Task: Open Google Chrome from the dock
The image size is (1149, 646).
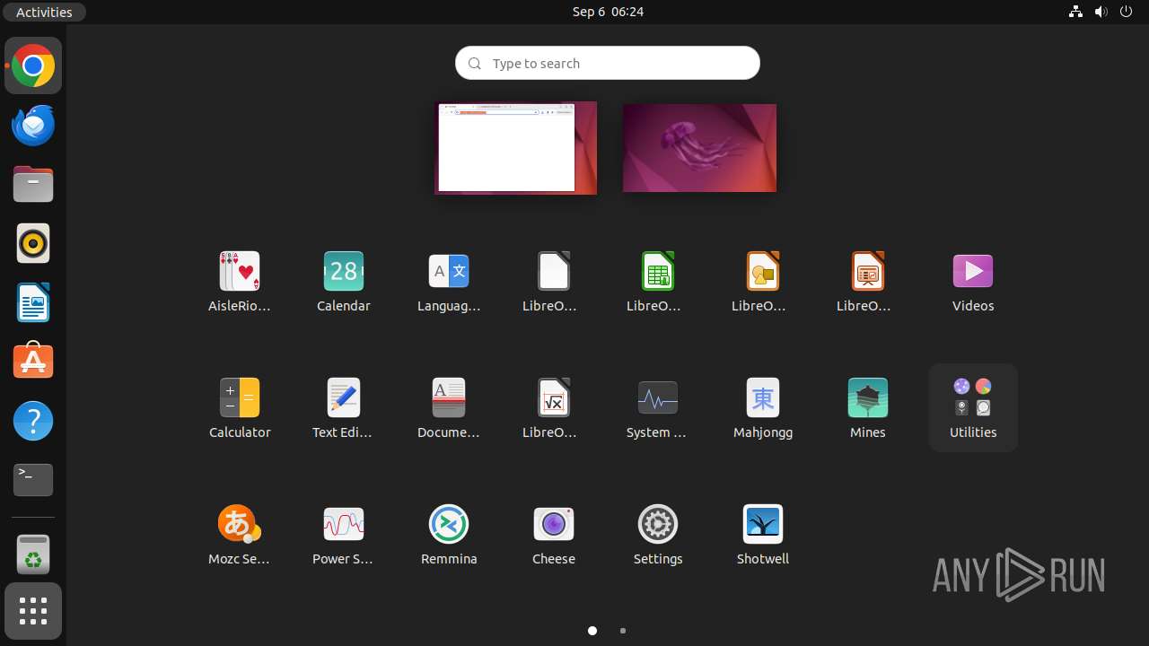Action: click(x=33, y=65)
